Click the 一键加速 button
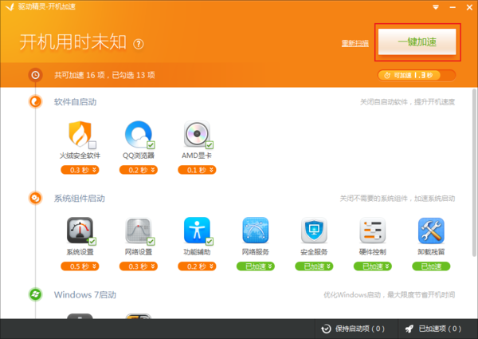This screenshot has height=339, width=478. pyautogui.click(x=417, y=41)
